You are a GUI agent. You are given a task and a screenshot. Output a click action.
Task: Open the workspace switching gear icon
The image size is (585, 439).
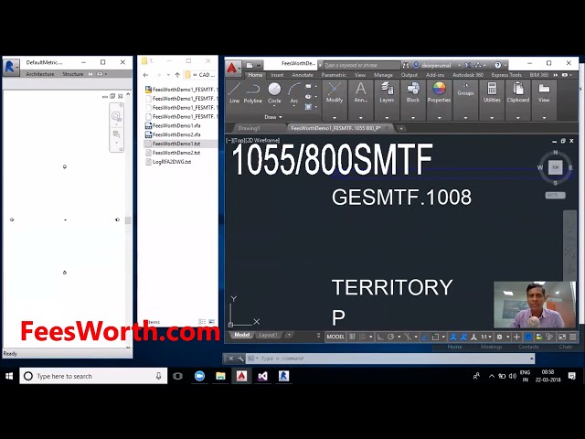500,337
